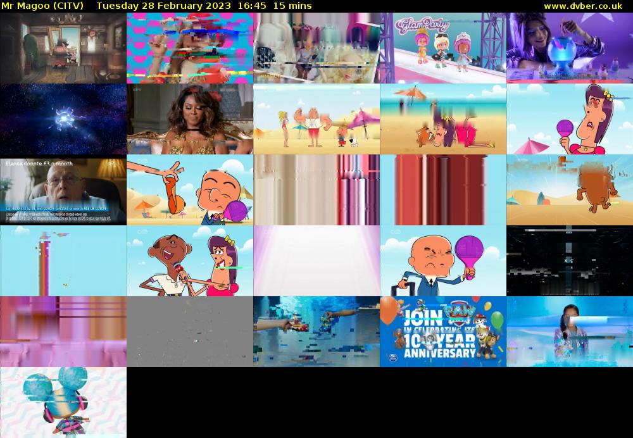Open the purple-haired woman with paddle thumbnail

tap(570, 119)
